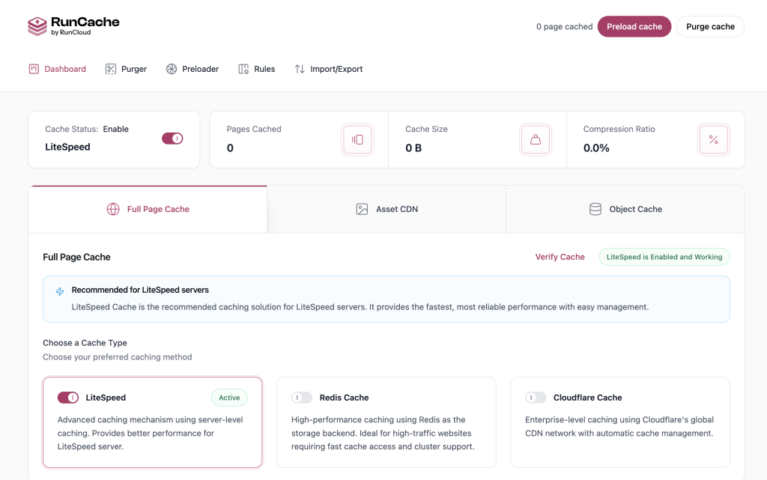Click the "0 B" cache size value
Screen dimensions: 767x480
pos(413,148)
